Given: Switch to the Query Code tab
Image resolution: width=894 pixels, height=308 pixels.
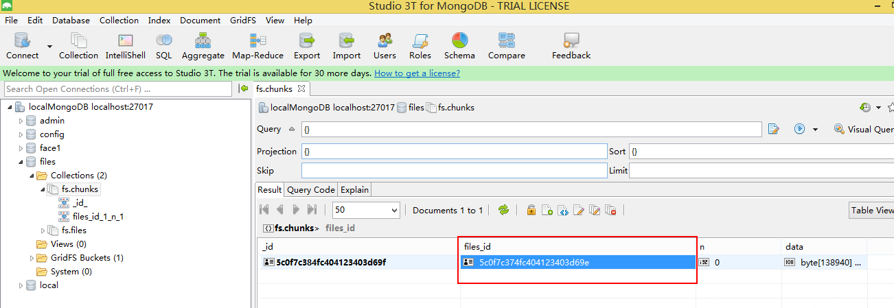Looking at the screenshot, I should pyautogui.click(x=311, y=189).
